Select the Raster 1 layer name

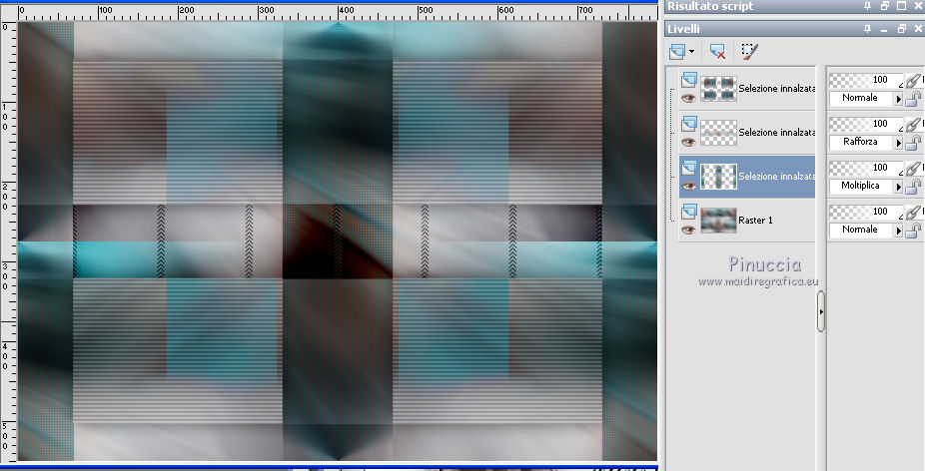coord(755,221)
